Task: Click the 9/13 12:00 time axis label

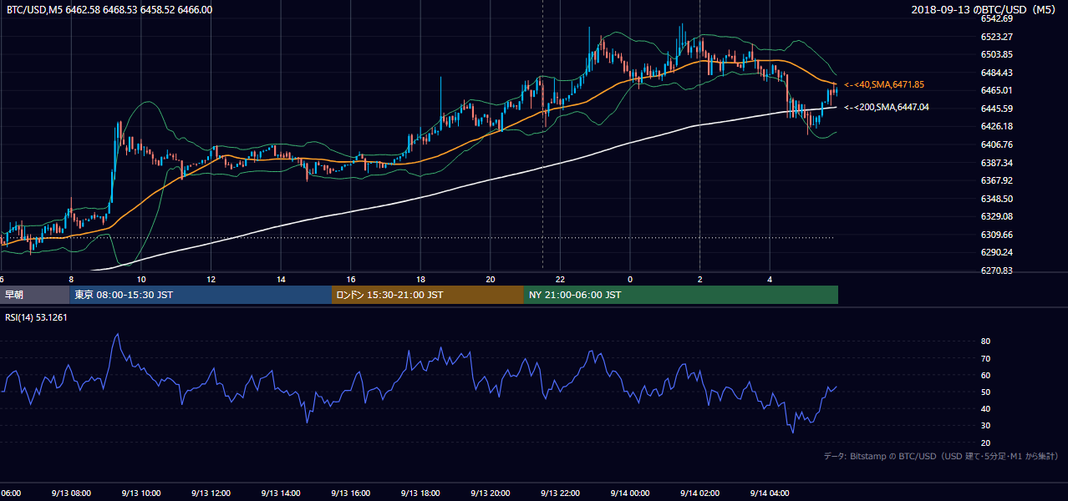Action: coord(211,493)
